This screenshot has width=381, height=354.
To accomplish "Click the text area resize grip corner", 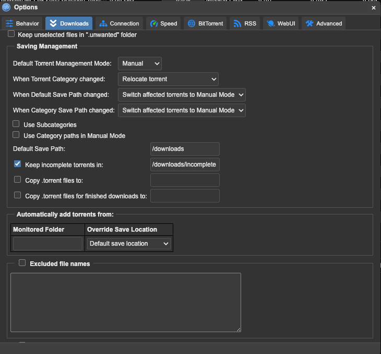I will tap(239, 330).
